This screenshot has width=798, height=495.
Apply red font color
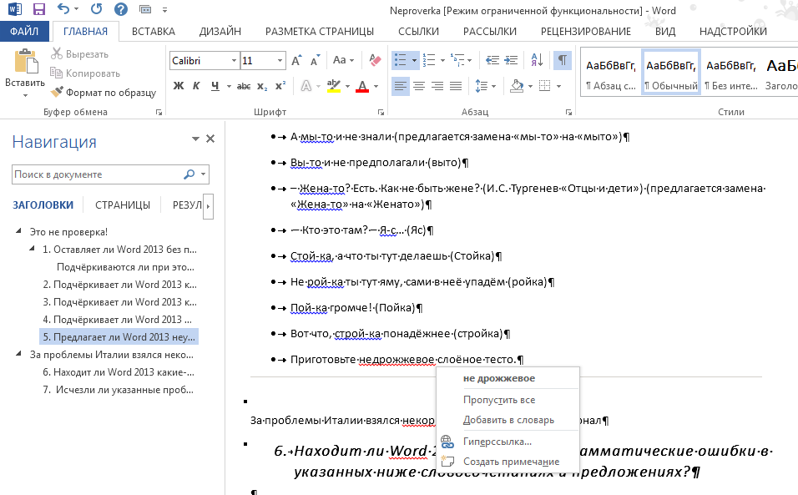click(x=361, y=86)
